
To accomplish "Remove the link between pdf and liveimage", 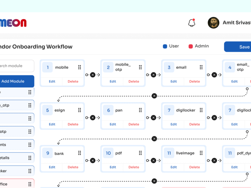I will 153,160.
